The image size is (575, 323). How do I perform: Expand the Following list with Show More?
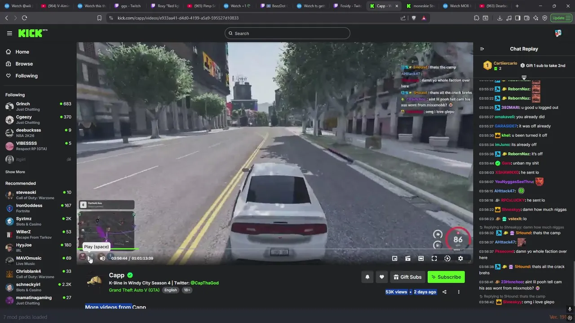point(15,172)
